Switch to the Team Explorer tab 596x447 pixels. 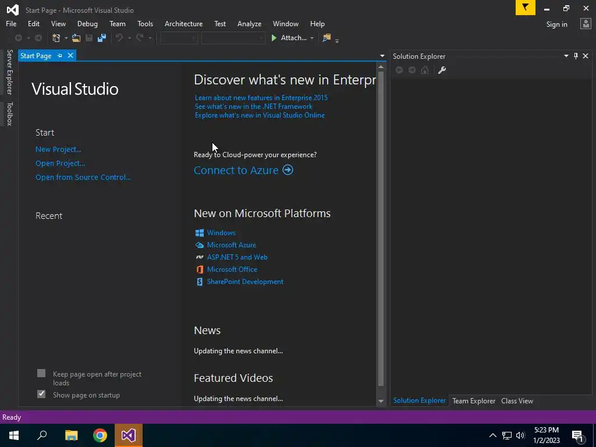[474, 400]
